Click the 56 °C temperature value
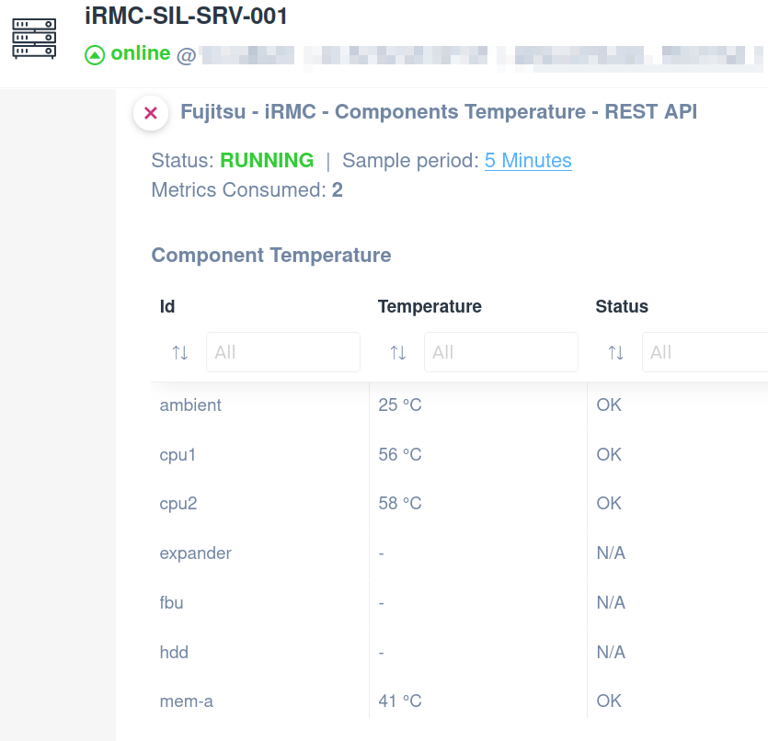 pos(400,454)
